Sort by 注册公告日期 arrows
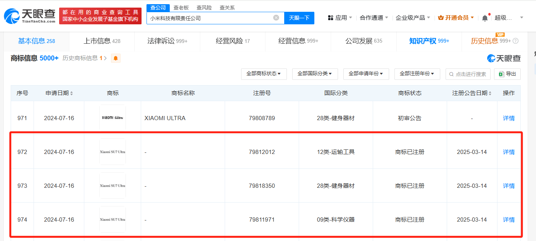 tap(490, 93)
